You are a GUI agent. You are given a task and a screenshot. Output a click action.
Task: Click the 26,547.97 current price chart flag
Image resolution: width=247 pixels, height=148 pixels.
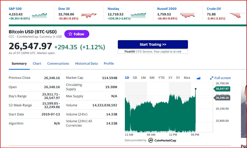[222, 89]
